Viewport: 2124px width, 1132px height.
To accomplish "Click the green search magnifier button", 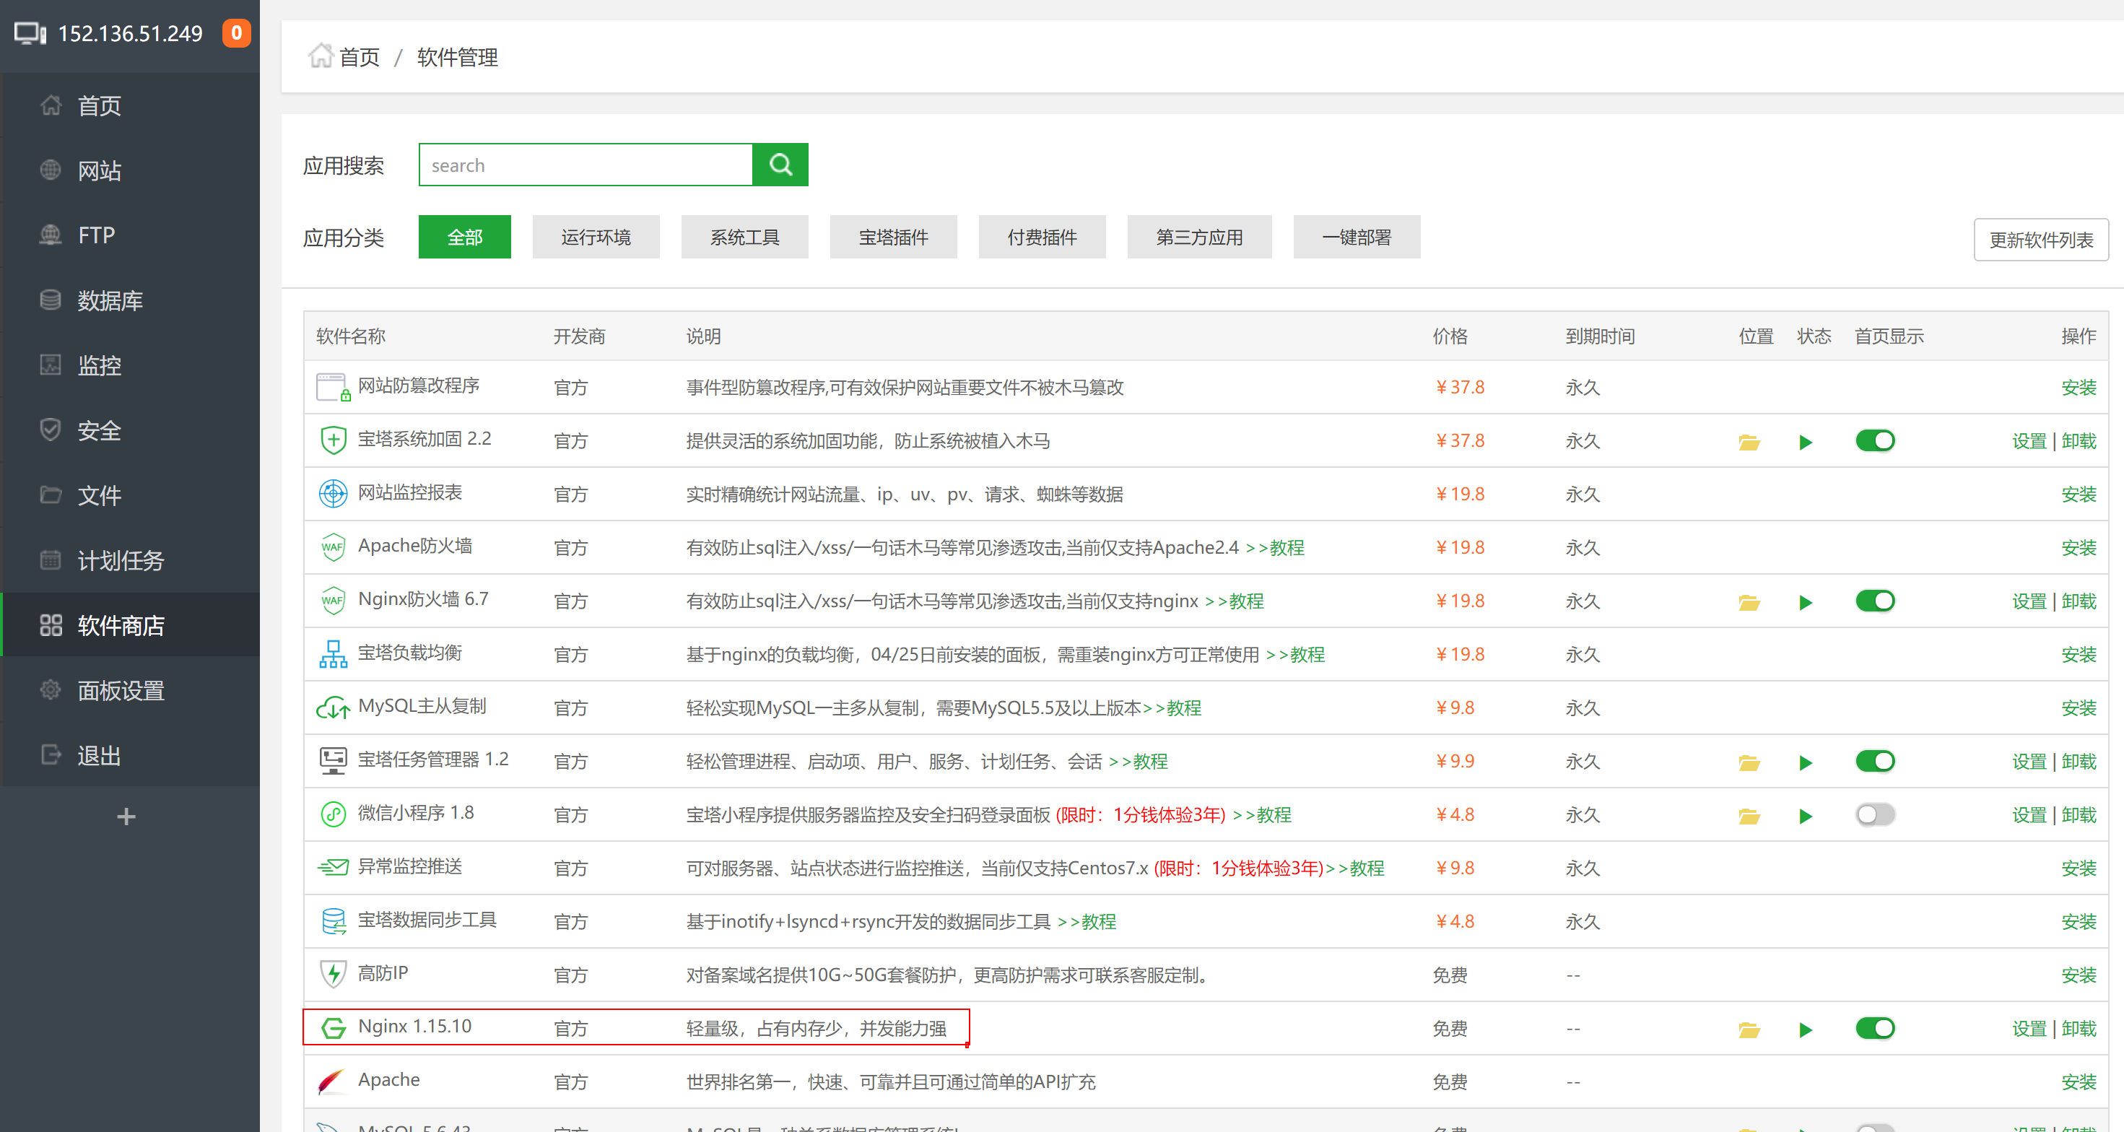I will coord(780,165).
